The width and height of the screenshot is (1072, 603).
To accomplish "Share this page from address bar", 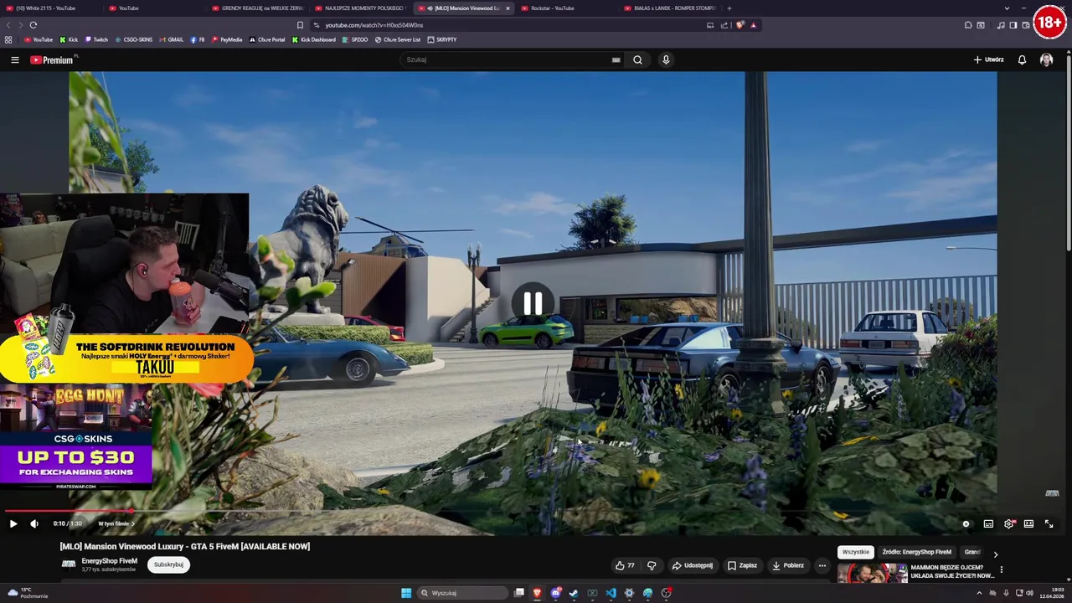I will point(724,25).
